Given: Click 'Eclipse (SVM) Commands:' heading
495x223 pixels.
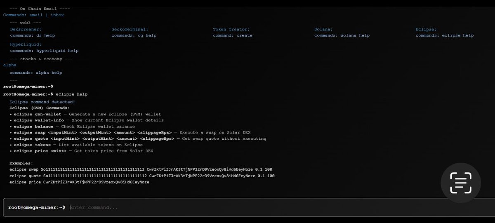Looking at the screenshot, I should pos(40,108).
